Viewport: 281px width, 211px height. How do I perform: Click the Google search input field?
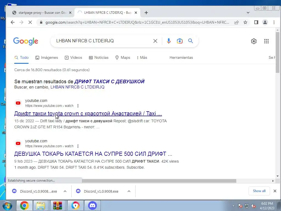[x=103, y=41]
